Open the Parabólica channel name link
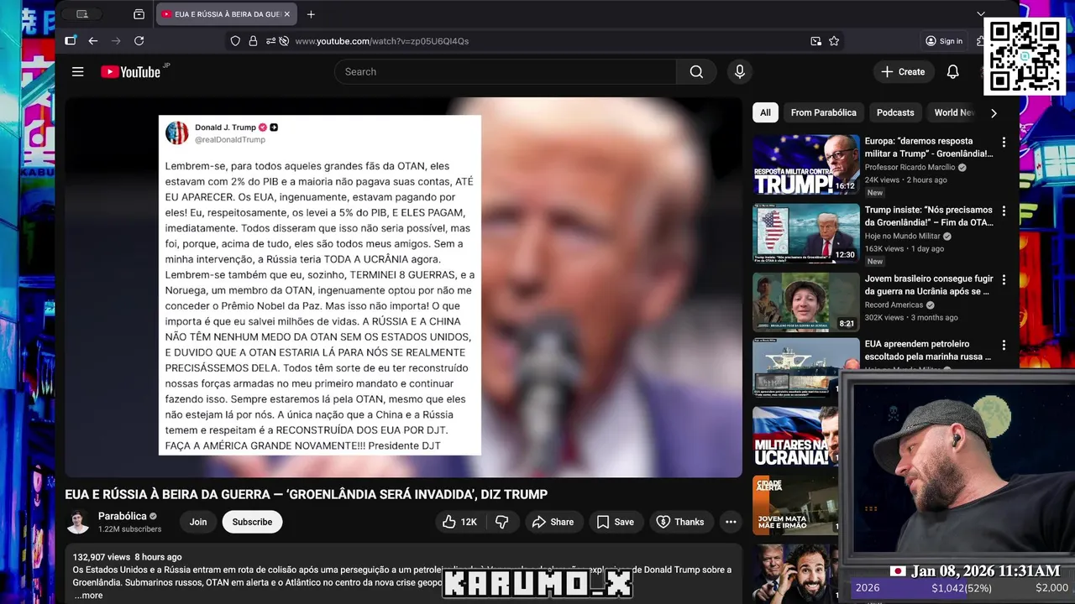 pyautogui.click(x=123, y=516)
